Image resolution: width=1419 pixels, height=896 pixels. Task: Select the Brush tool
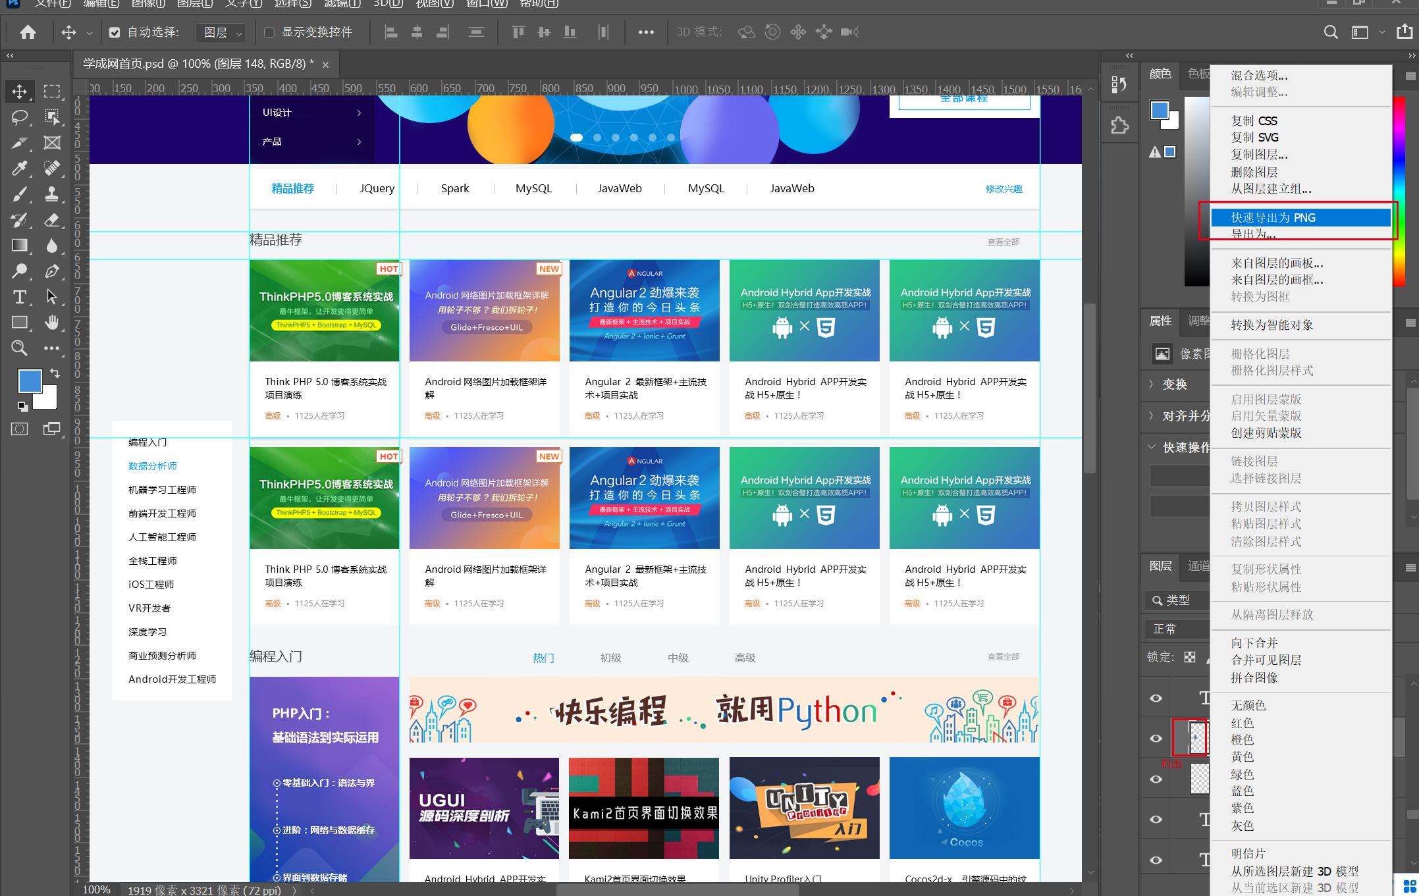tap(20, 194)
